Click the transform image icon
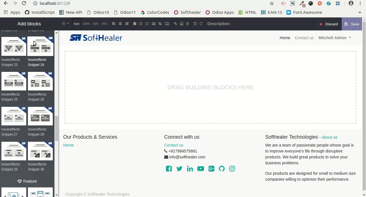Screen dimensions: 366x197 [x=167, y=24]
